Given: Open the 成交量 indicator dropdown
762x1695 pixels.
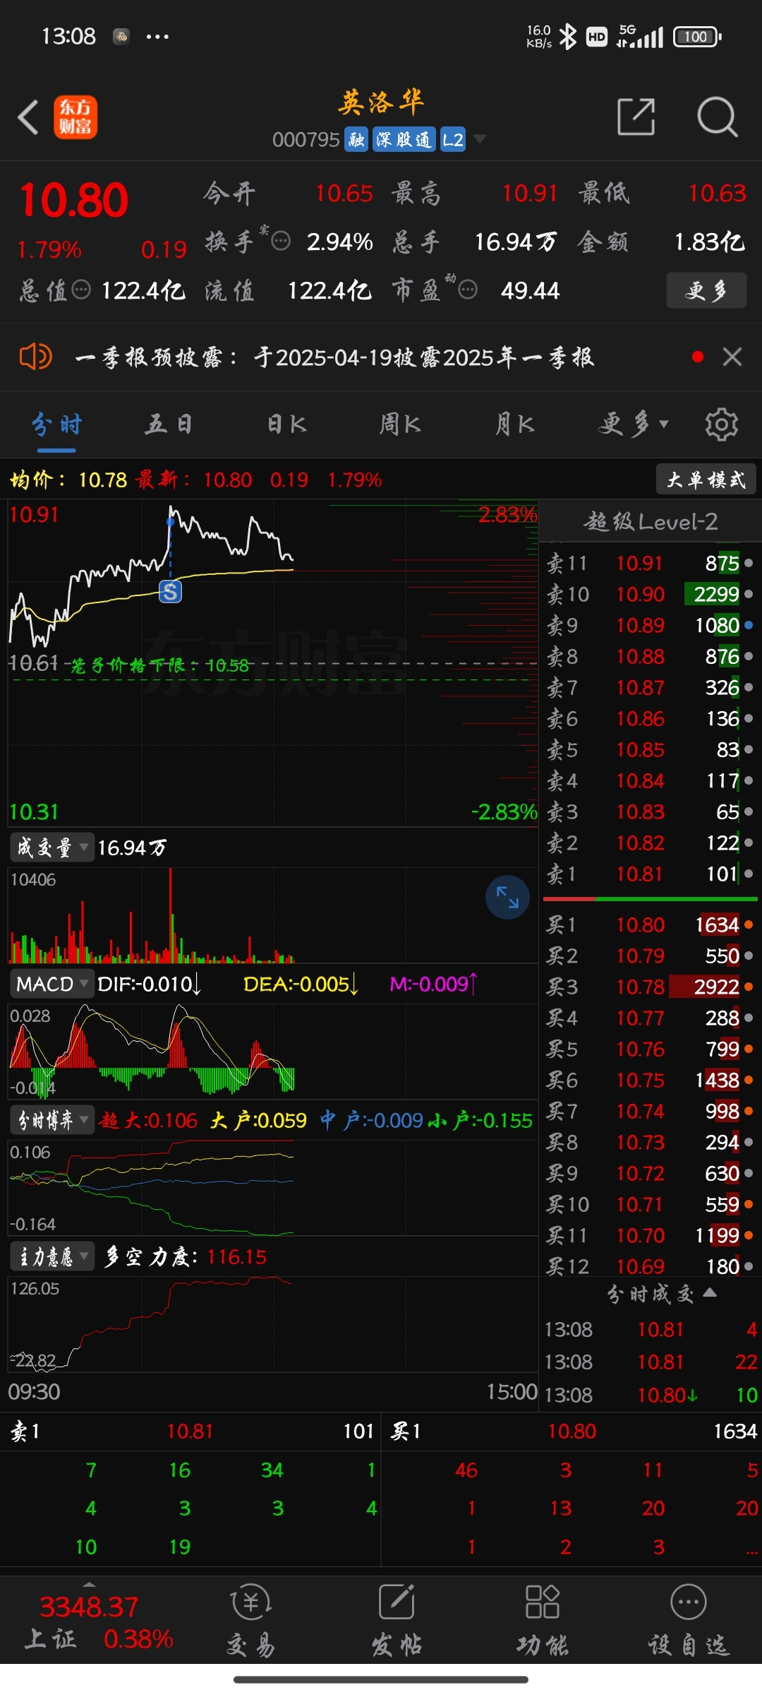Looking at the screenshot, I should (52, 847).
